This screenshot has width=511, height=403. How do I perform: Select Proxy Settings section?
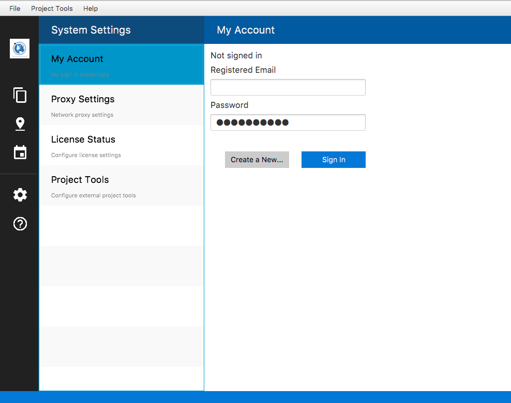point(122,105)
